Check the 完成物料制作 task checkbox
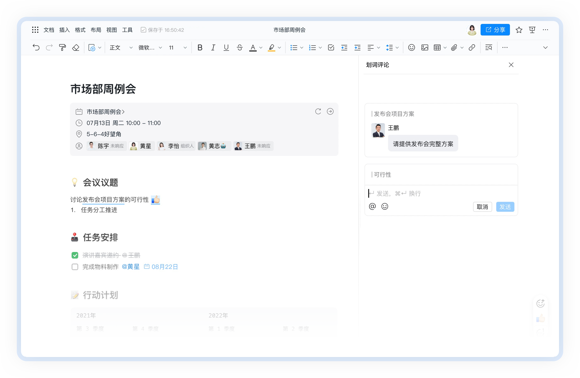580x378 pixels. click(75, 267)
